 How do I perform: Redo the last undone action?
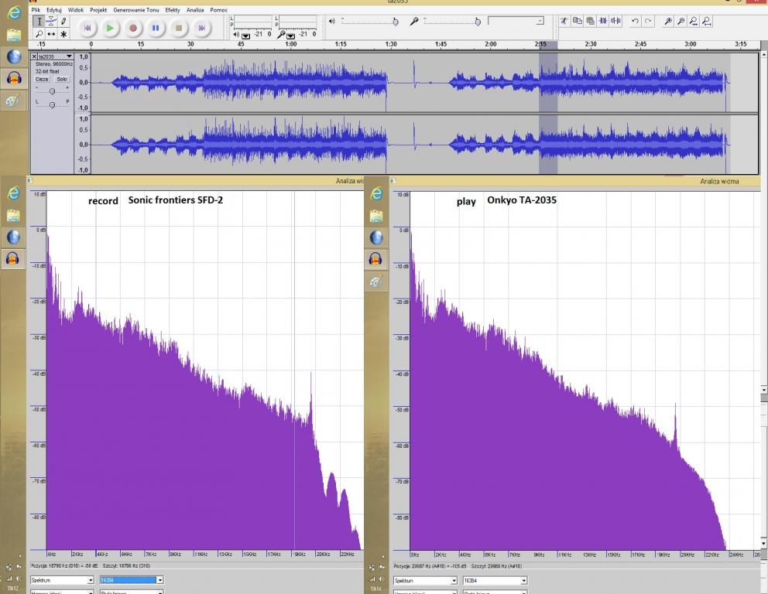648,21
